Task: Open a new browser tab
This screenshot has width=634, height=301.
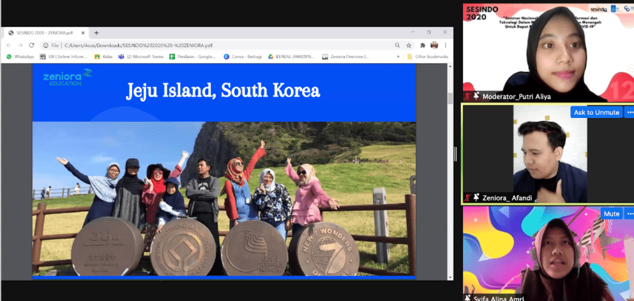Action: click(x=96, y=33)
